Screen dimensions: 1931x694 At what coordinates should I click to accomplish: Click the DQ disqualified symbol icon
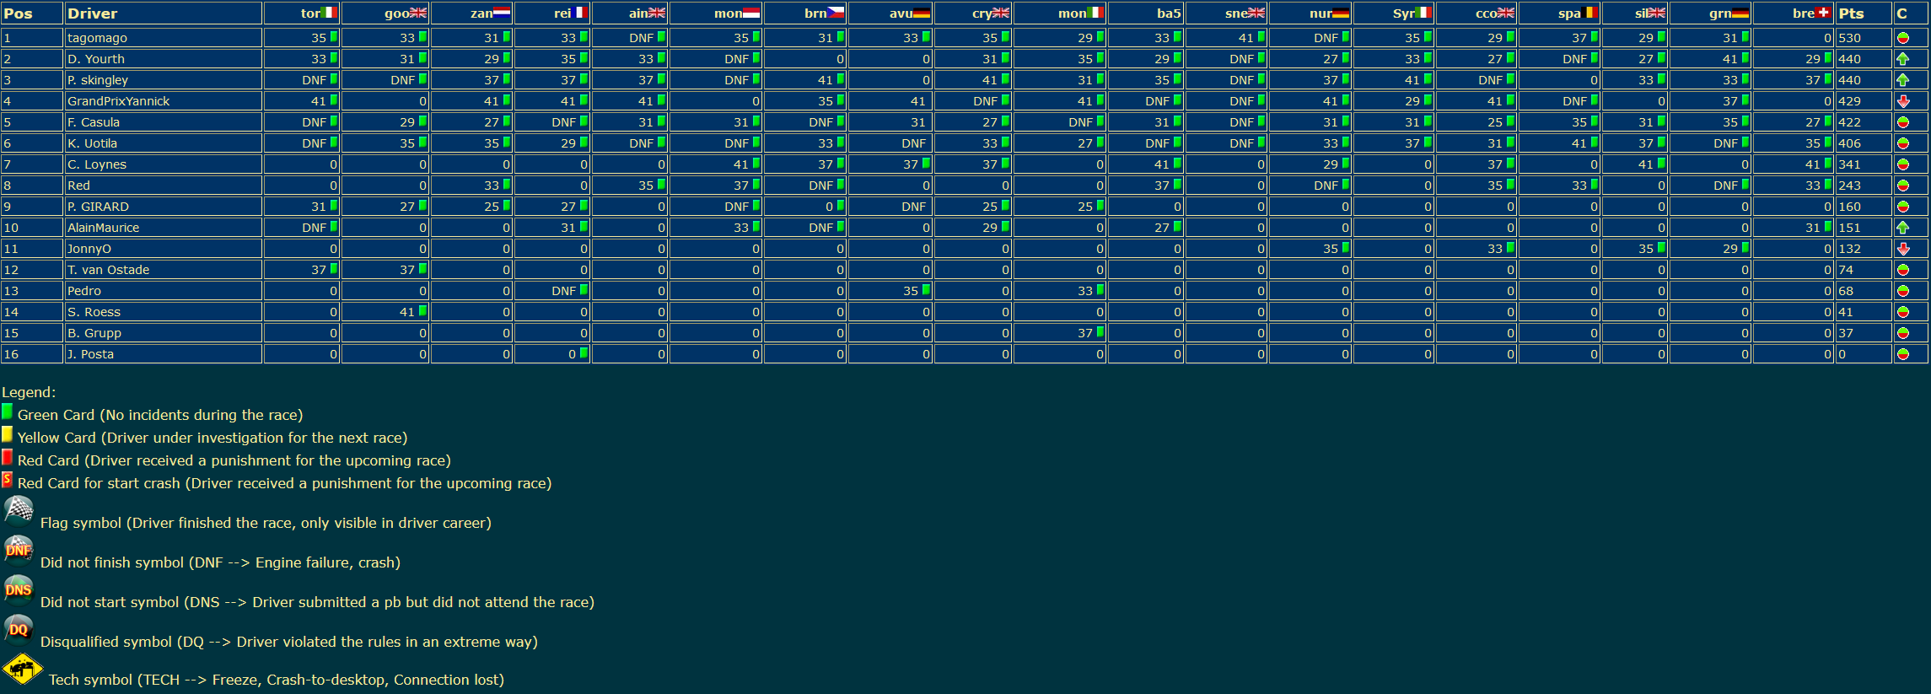click(19, 630)
